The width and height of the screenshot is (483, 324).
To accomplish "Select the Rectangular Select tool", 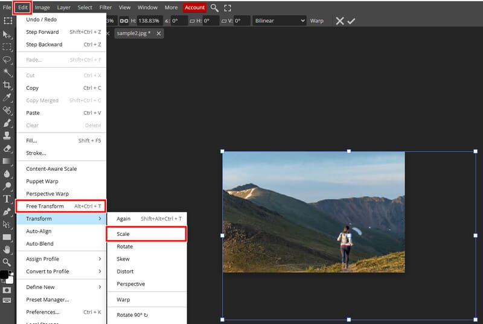I will point(7,47).
